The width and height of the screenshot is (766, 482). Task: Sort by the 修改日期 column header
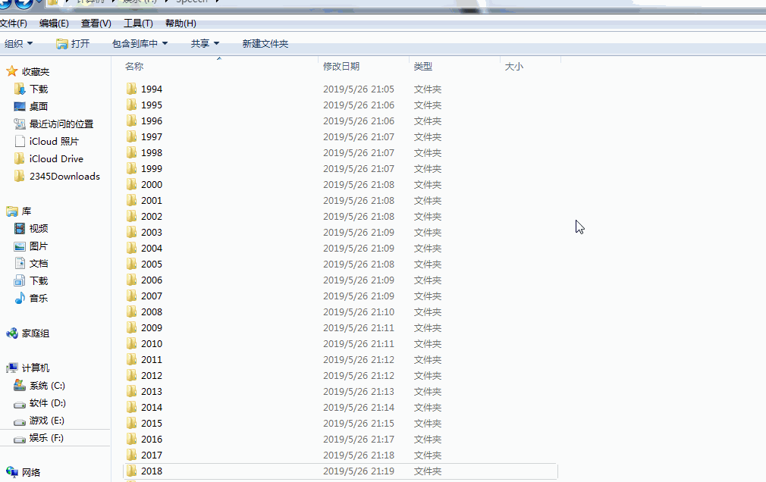(x=341, y=67)
